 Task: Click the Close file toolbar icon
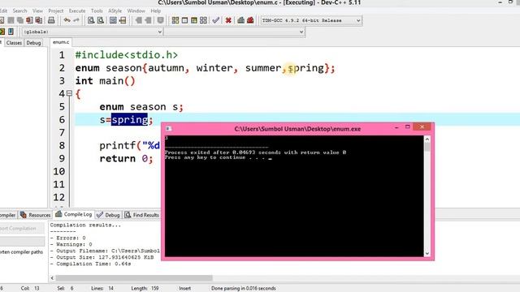(29, 20)
